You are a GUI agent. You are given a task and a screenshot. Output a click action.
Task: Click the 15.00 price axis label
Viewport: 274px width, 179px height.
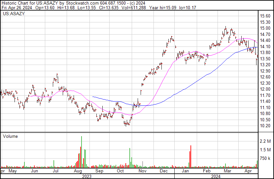[x=265, y=28]
